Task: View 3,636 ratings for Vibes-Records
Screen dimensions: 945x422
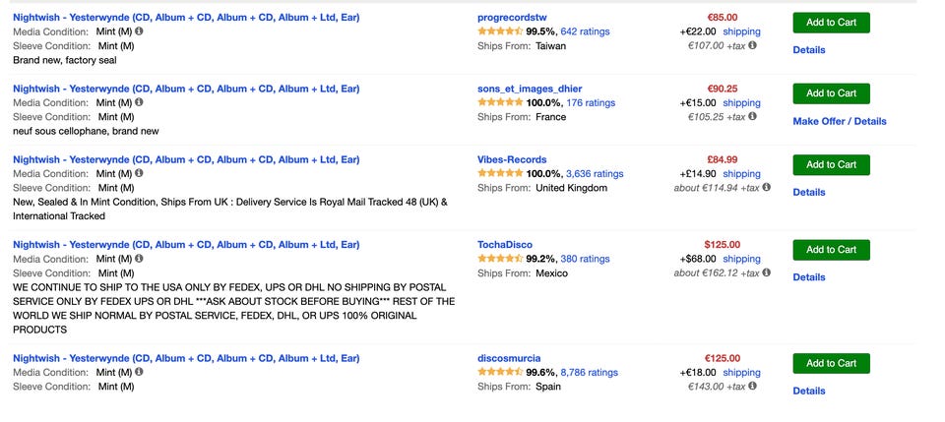Action: 595,174
